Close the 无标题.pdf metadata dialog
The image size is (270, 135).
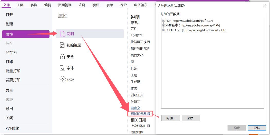coord(265,5)
